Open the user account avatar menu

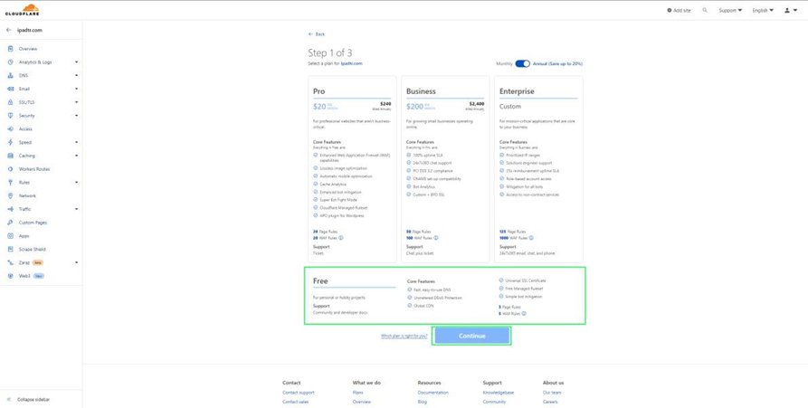coord(791,10)
